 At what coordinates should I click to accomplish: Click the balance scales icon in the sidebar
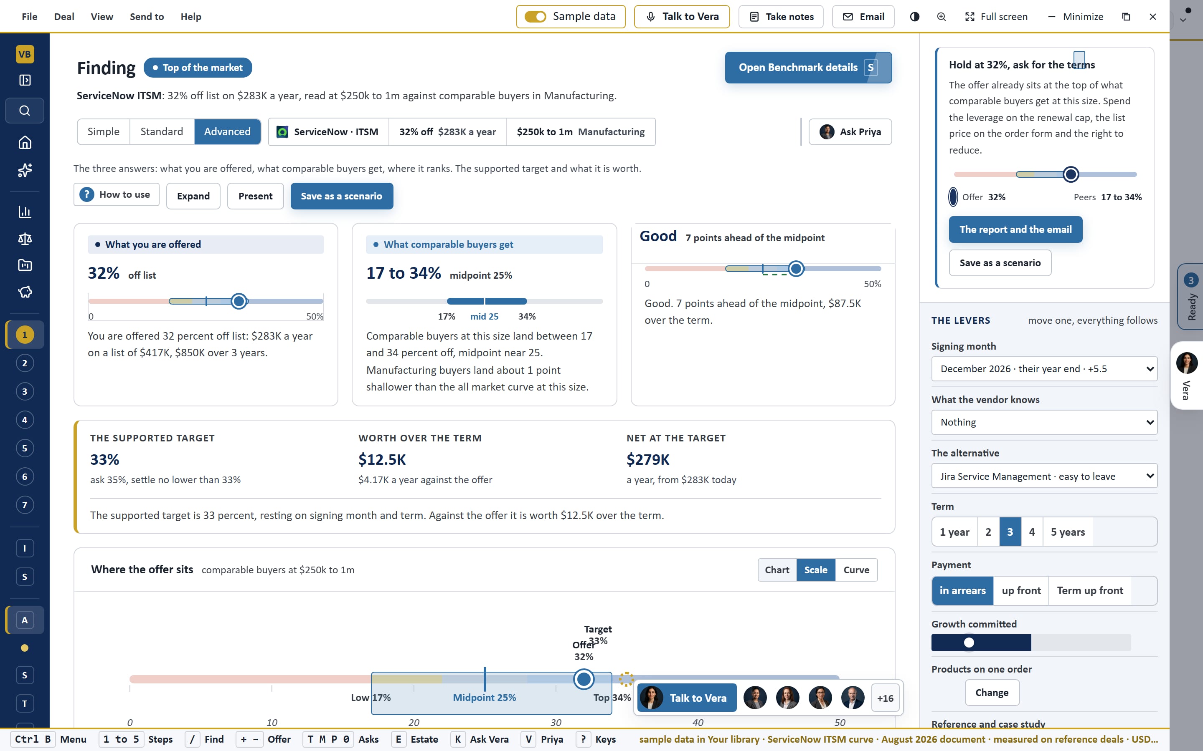pos(24,239)
